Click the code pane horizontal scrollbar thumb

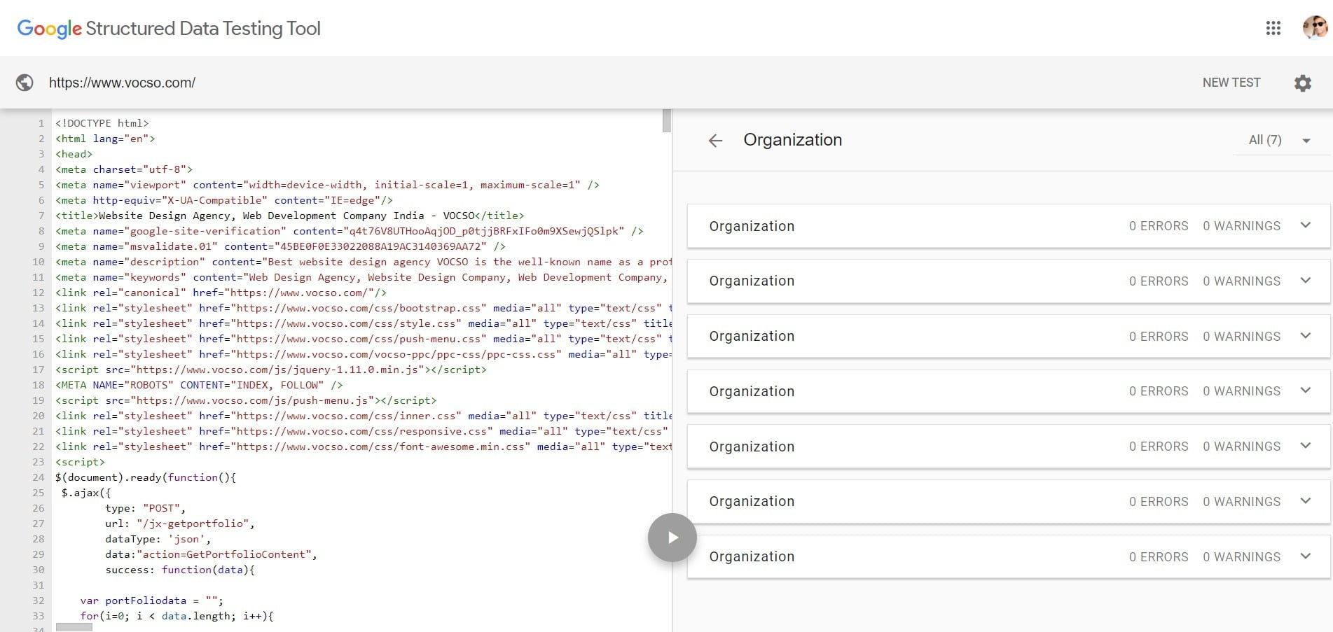pyautogui.click(x=74, y=627)
